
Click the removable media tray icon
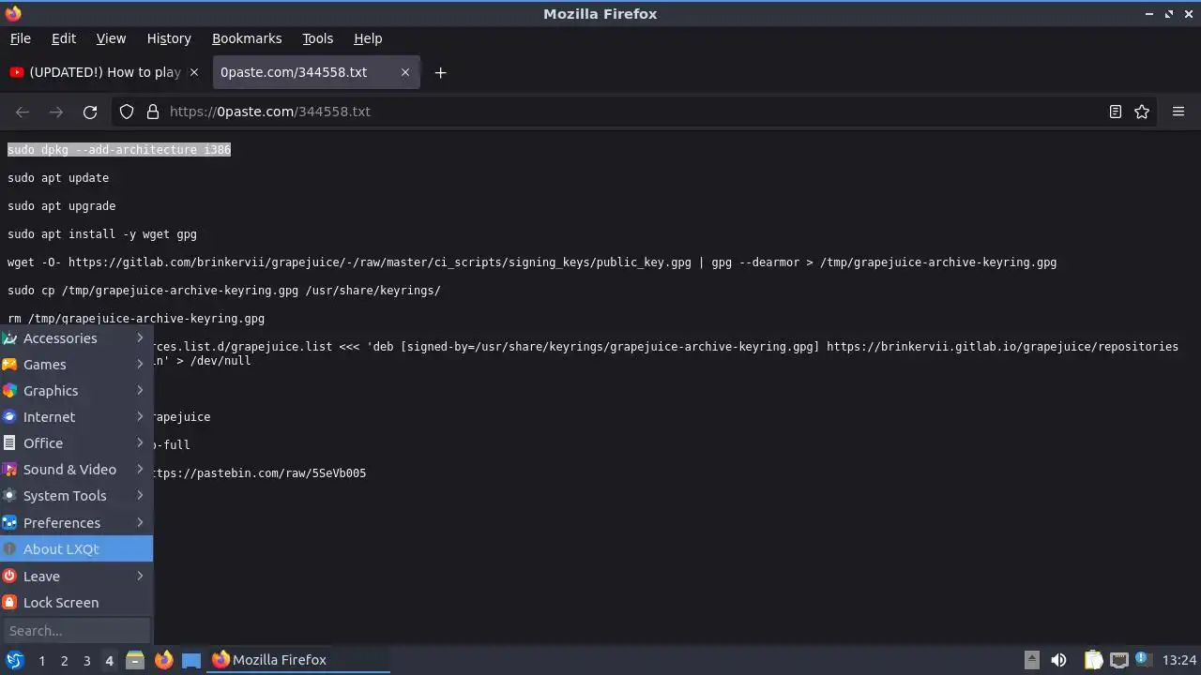pyautogui.click(x=1031, y=660)
